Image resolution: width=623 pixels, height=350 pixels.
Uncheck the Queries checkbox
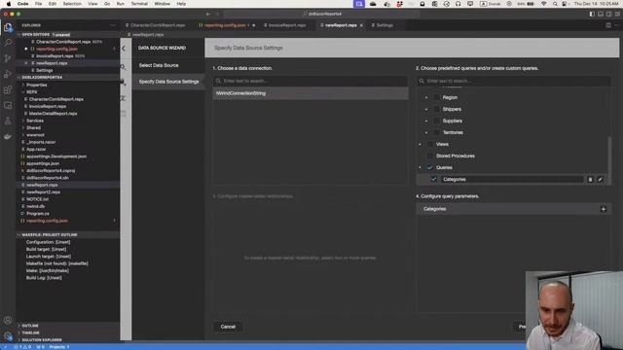(430, 168)
